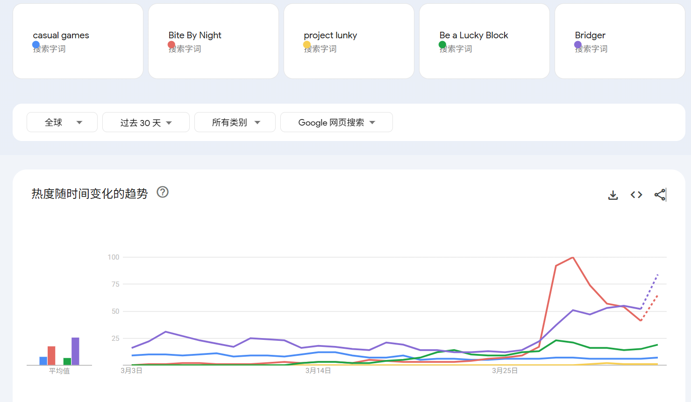Open help icon next to 热度随时间变化的趋势
This screenshot has height=402, width=691.
tap(163, 192)
